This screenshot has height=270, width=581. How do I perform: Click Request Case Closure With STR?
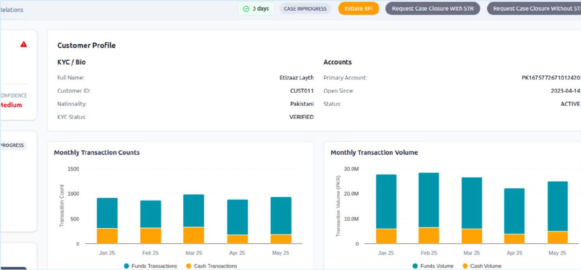point(433,9)
